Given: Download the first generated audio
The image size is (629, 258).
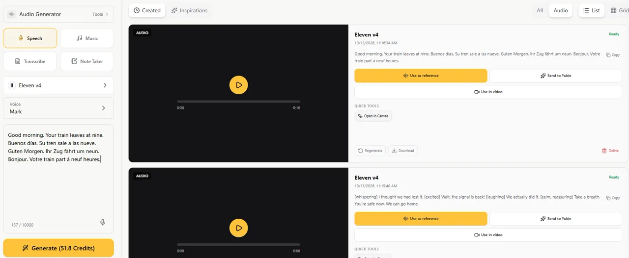Looking at the screenshot, I should pyautogui.click(x=402, y=151).
